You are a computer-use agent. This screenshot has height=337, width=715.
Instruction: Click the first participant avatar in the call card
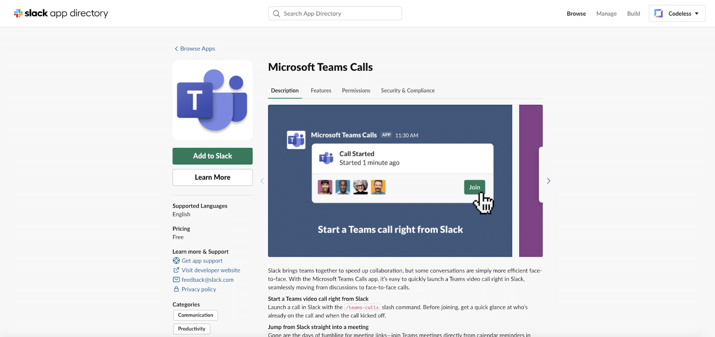point(325,187)
